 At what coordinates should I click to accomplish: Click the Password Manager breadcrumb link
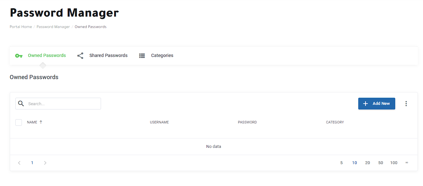click(53, 27)
